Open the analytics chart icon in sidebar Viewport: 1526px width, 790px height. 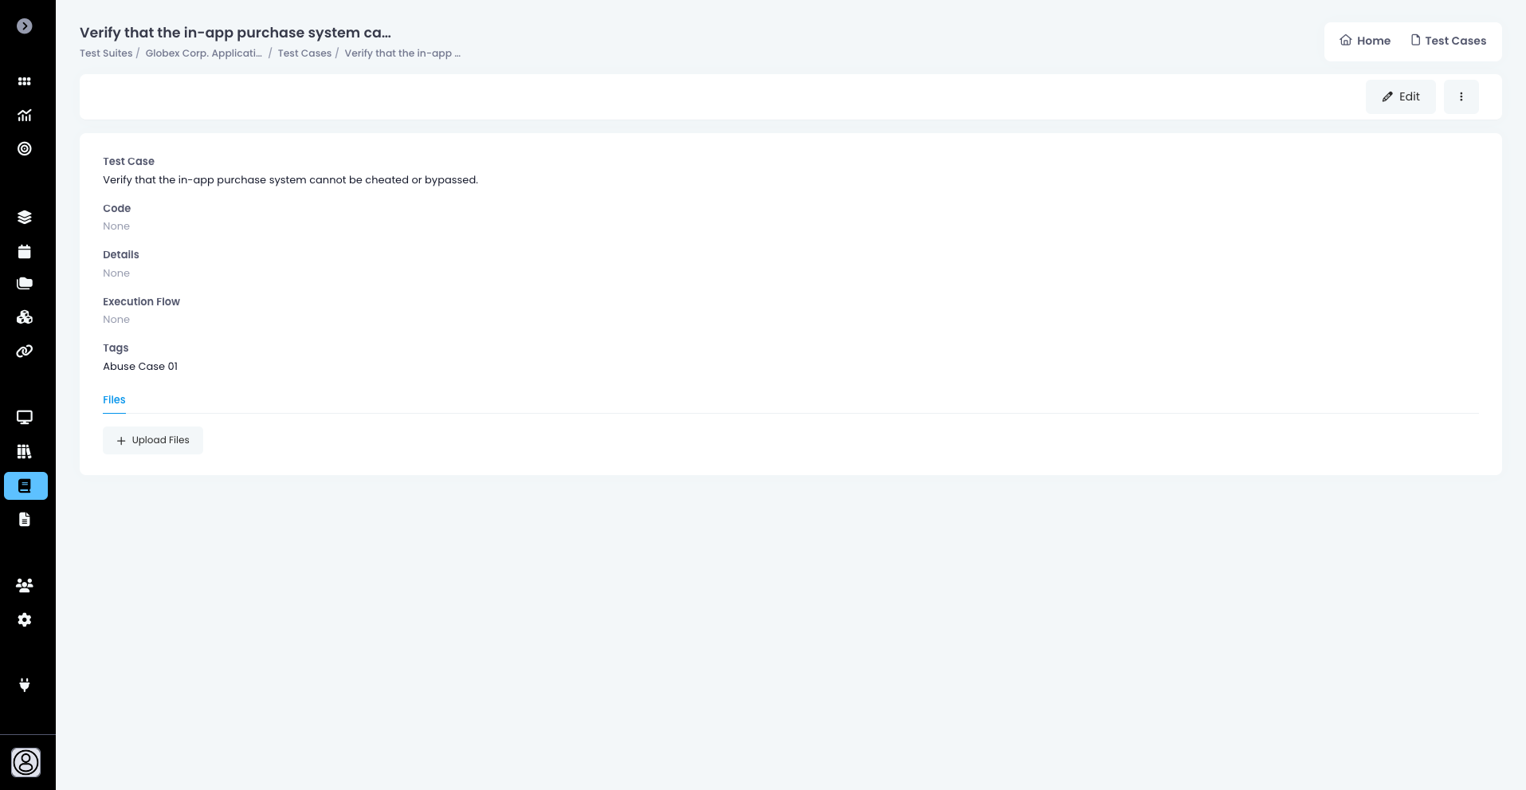click(x=25, y=116)
